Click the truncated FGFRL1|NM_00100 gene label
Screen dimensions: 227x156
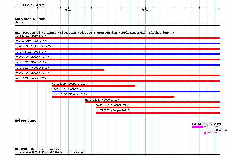tap(215, 130)
